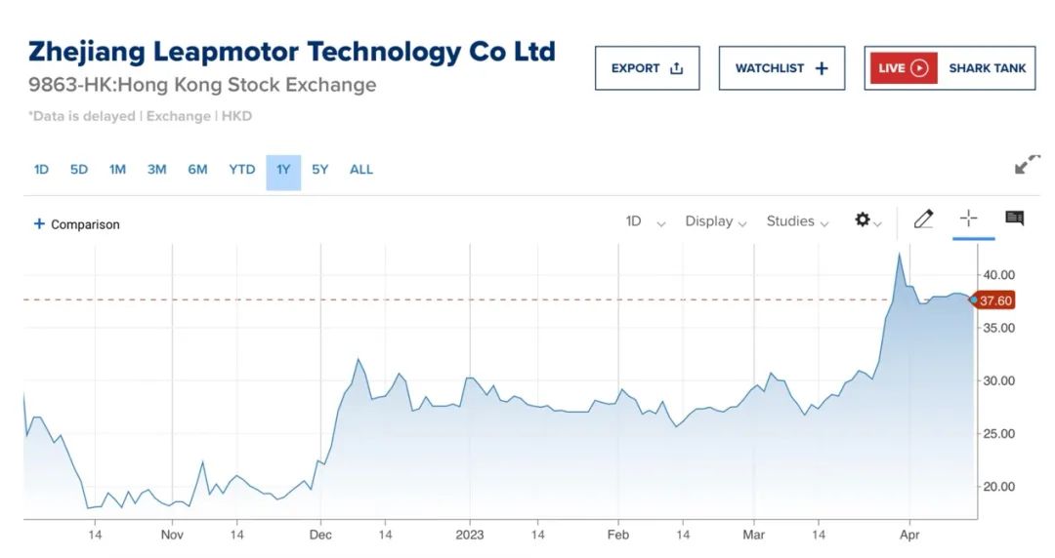
Task: Switch to the 5Y time range
Action: point(319,170)
